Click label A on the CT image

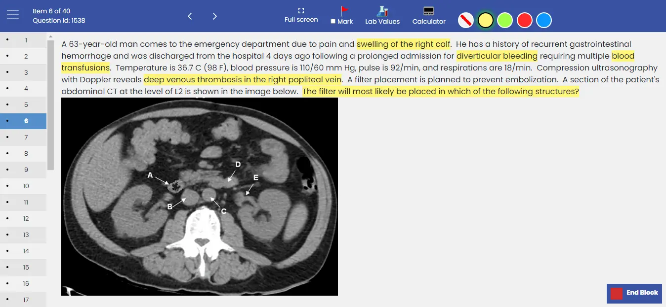pos(150,175)
